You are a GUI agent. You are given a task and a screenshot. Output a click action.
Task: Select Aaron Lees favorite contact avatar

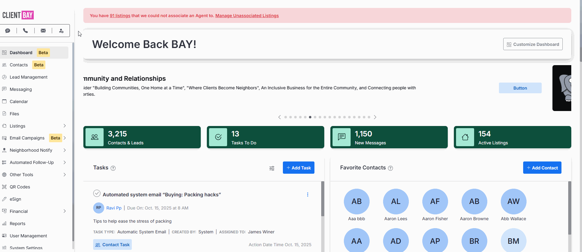point(396,202)
